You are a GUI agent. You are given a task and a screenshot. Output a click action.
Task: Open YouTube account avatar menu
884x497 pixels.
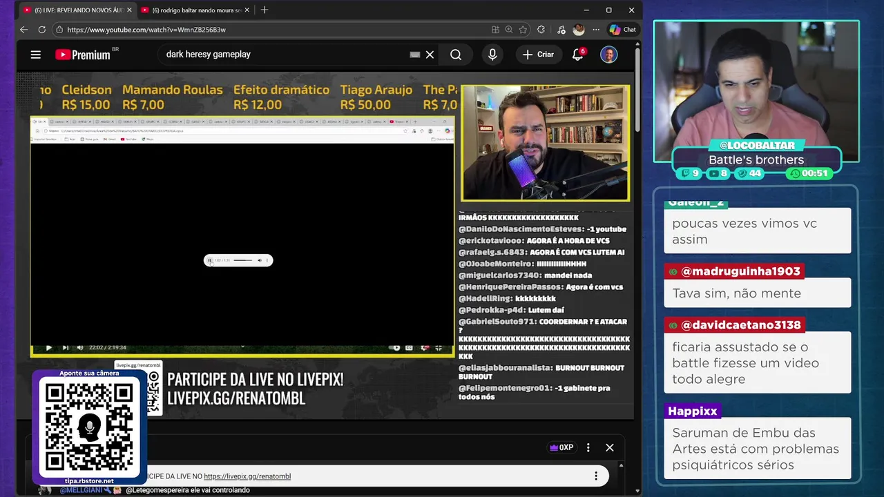608,55
